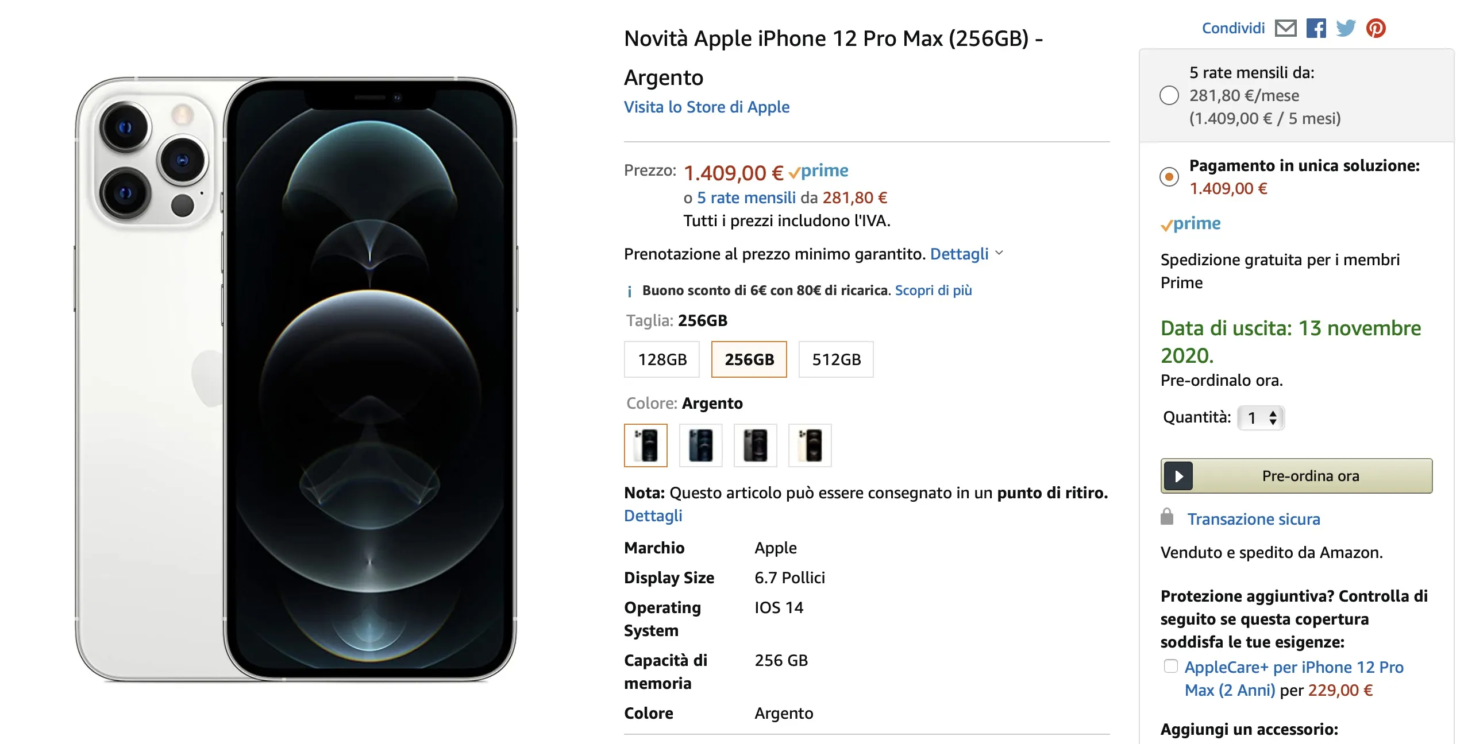Select the 512GB storage option
The width and height of the screenshot is (1464, 744).
[x=836, y=359]
